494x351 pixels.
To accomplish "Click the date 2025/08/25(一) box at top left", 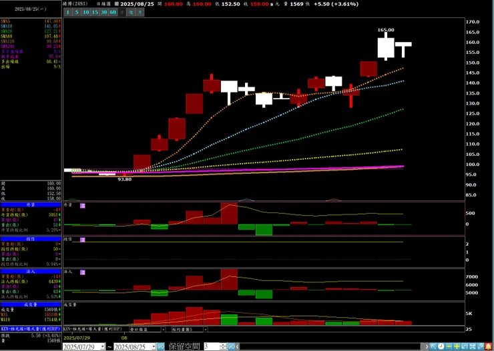I will (31, 9).
